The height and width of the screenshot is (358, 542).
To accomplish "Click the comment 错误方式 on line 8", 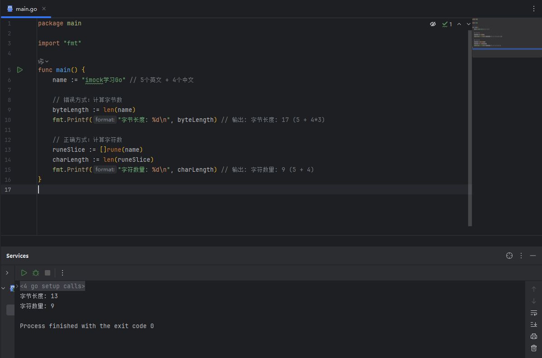I will (87, 100).
